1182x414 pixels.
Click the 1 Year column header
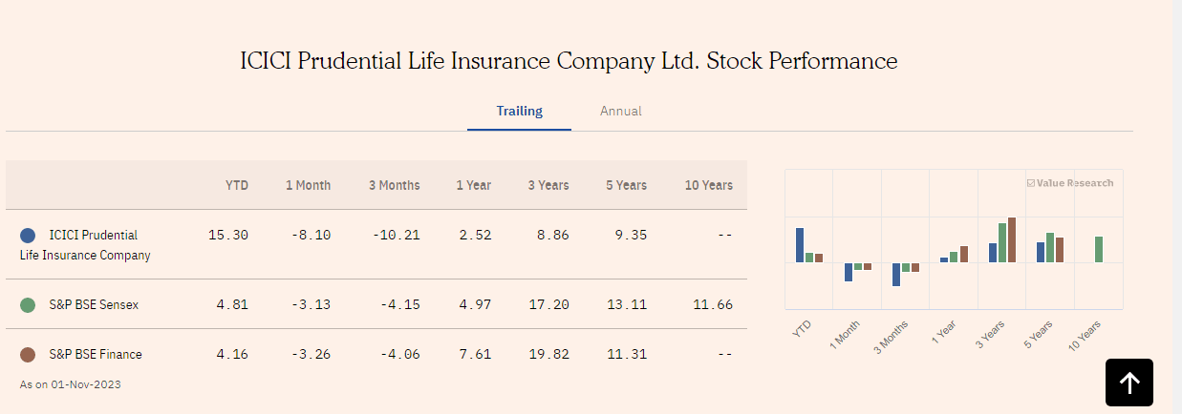(x=474, y=185)
